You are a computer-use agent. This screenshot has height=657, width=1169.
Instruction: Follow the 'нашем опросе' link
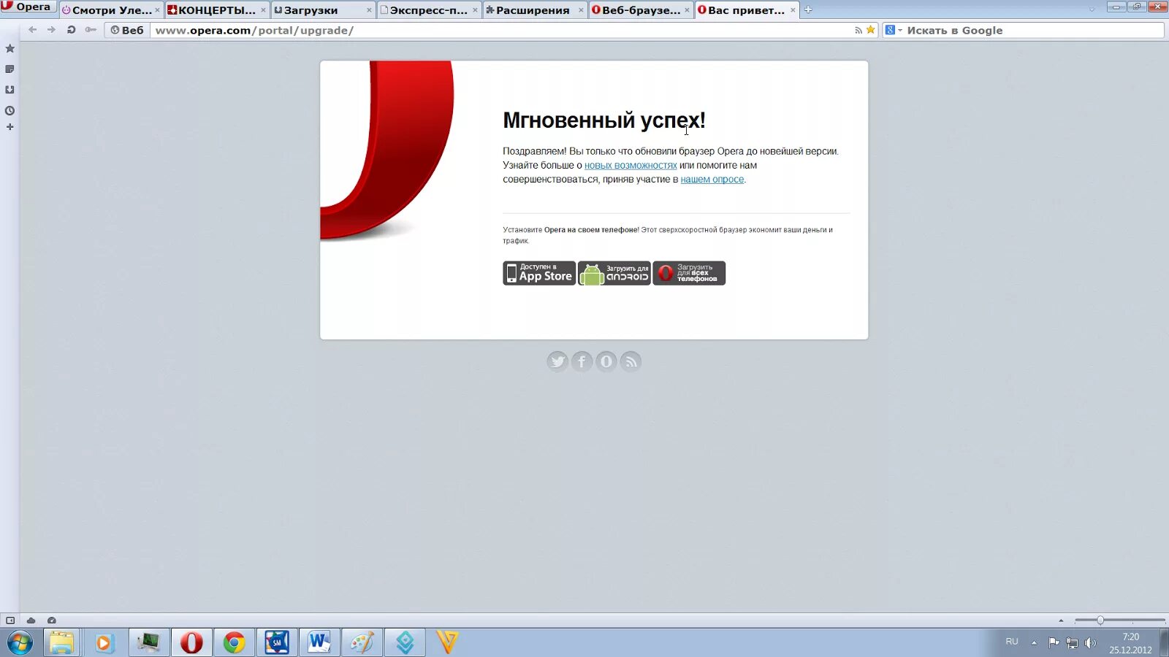click(712, 180)
